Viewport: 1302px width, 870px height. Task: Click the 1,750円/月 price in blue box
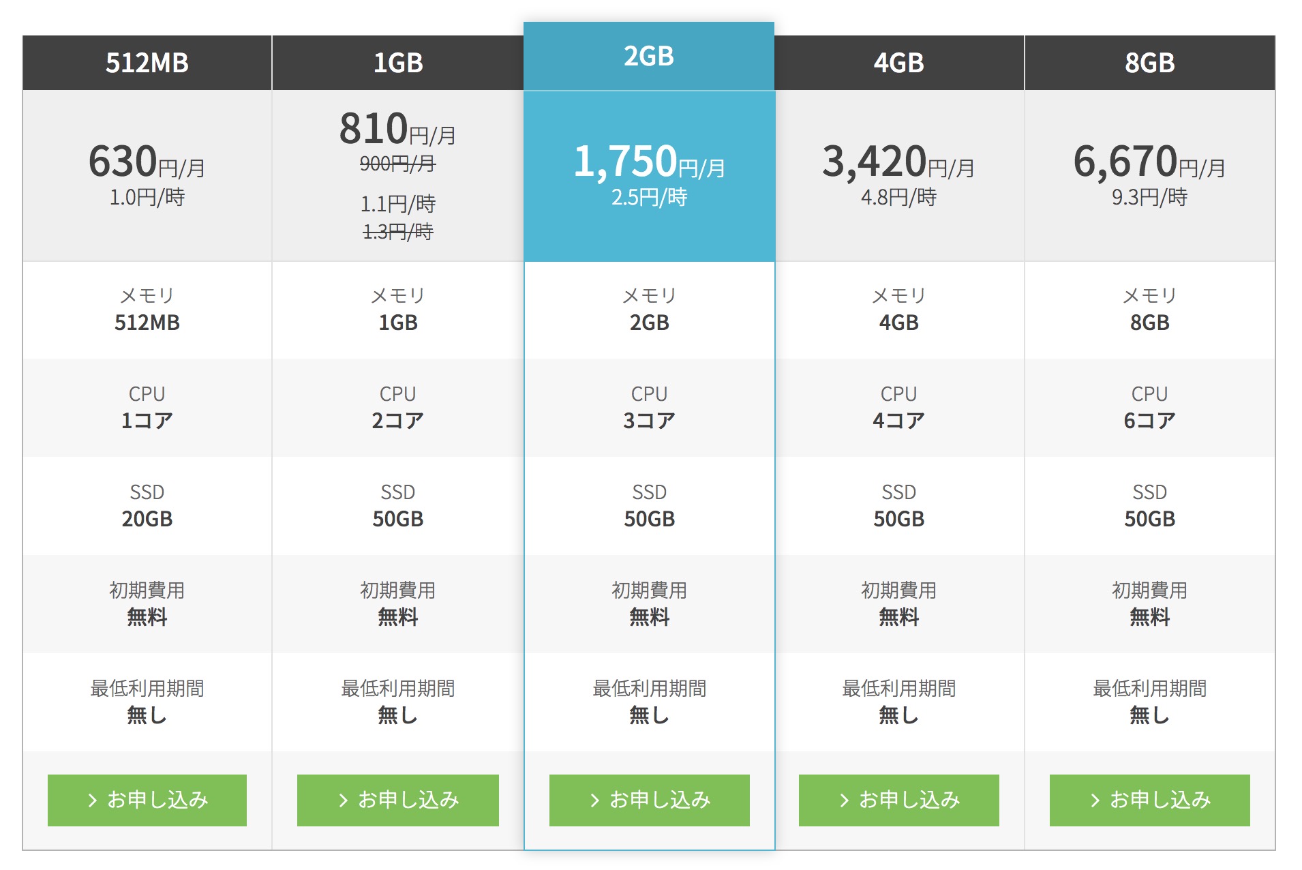point(649,162)
